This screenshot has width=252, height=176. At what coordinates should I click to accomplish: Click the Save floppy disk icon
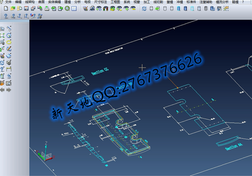tap(26, 9)
